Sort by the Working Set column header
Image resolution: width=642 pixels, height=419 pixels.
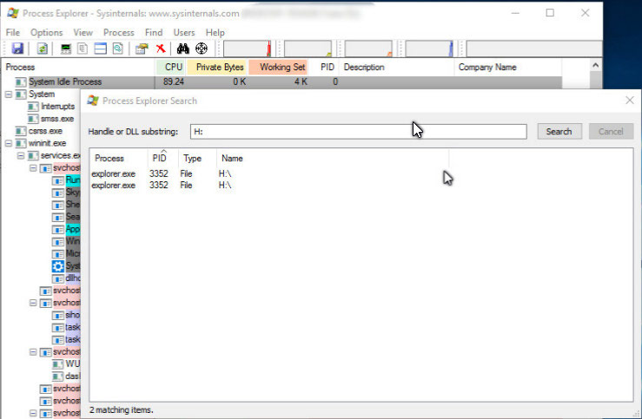(278, 67)
